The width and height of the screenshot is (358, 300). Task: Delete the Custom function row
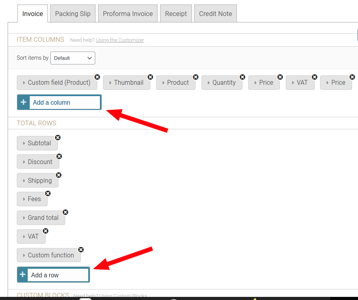[x=81, y=250]
